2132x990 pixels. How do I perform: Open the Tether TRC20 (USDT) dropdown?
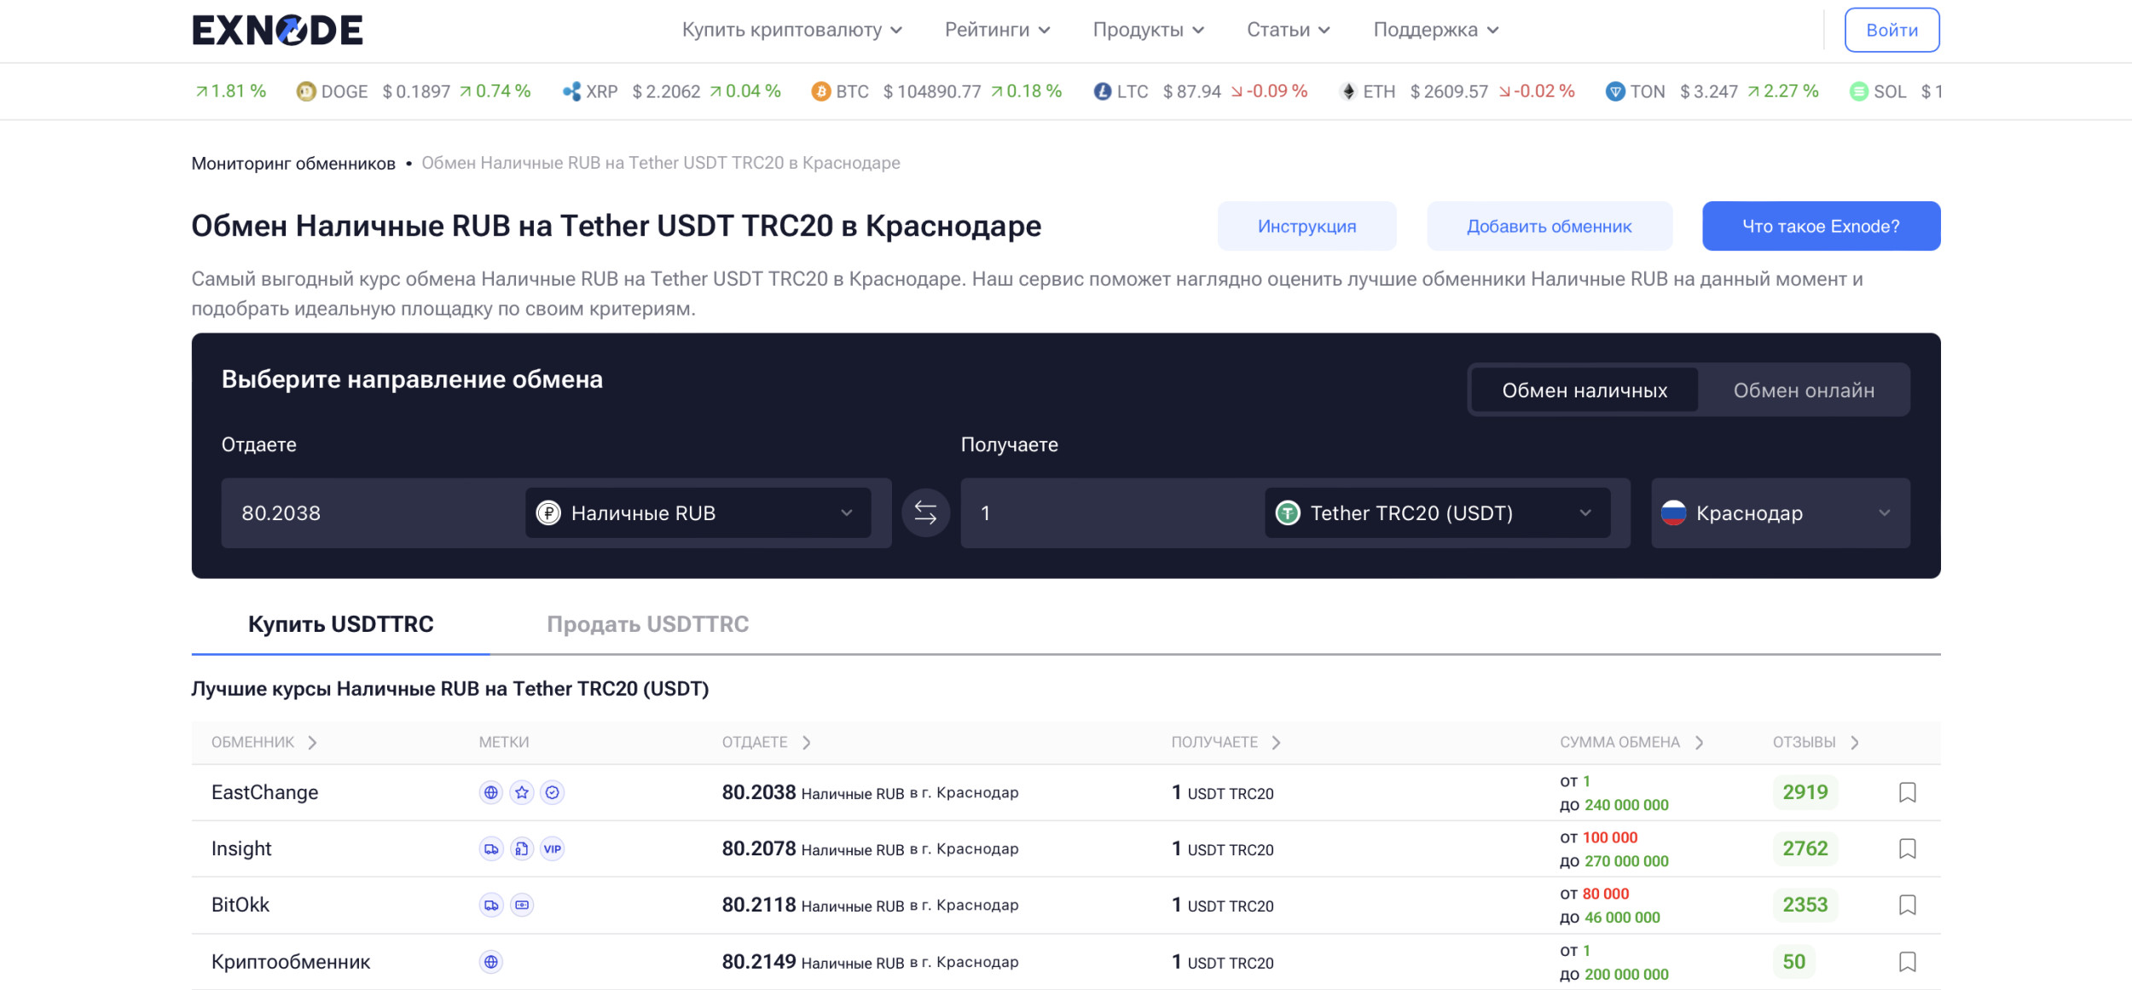tap(1437, 512)
